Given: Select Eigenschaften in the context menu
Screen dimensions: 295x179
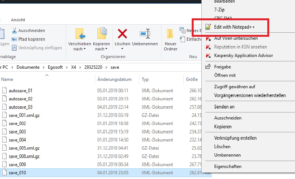Looking at the screenshot, I should point(228,167).
